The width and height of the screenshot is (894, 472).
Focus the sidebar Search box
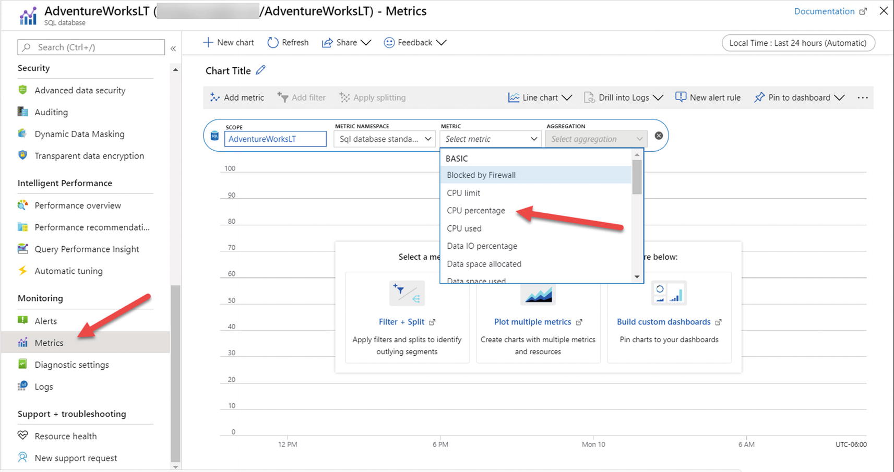point(91,47)
